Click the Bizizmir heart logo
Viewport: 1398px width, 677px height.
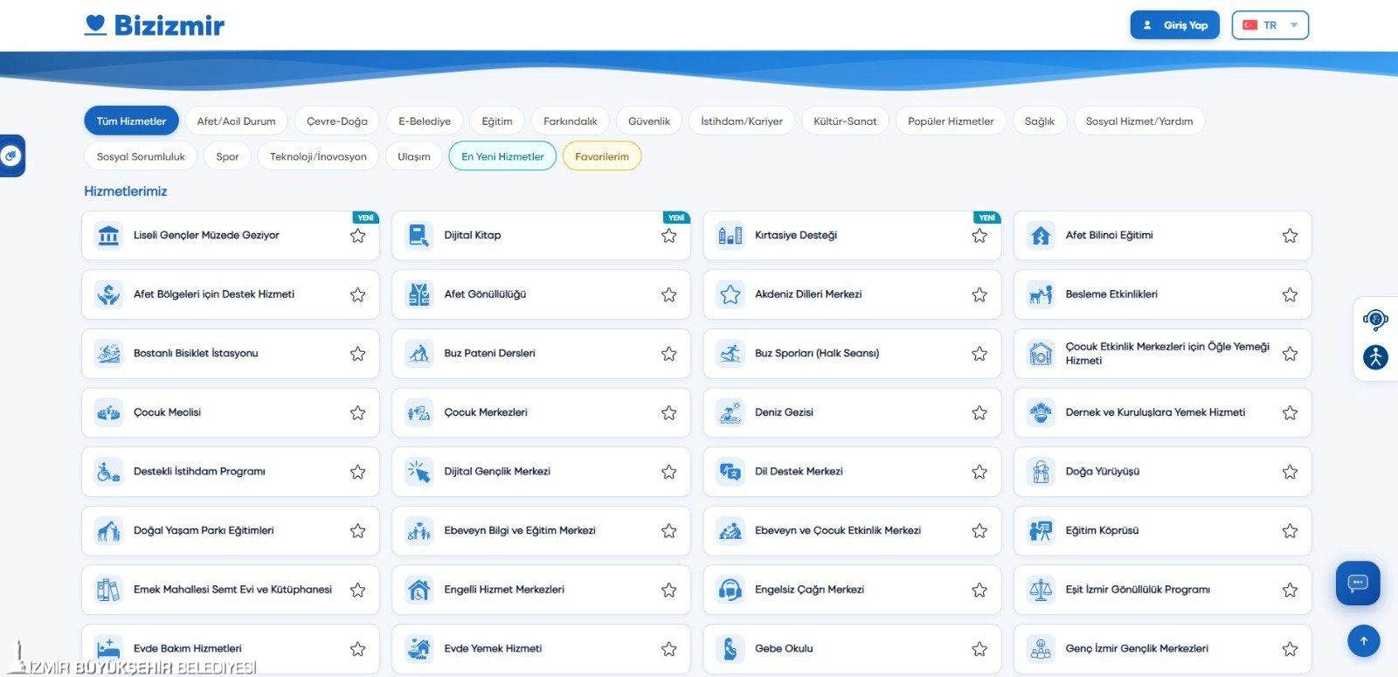click(x=95, y=25)
